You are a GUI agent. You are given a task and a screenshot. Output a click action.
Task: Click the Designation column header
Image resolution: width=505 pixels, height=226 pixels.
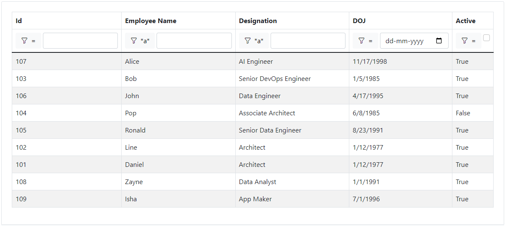point(258,21)
